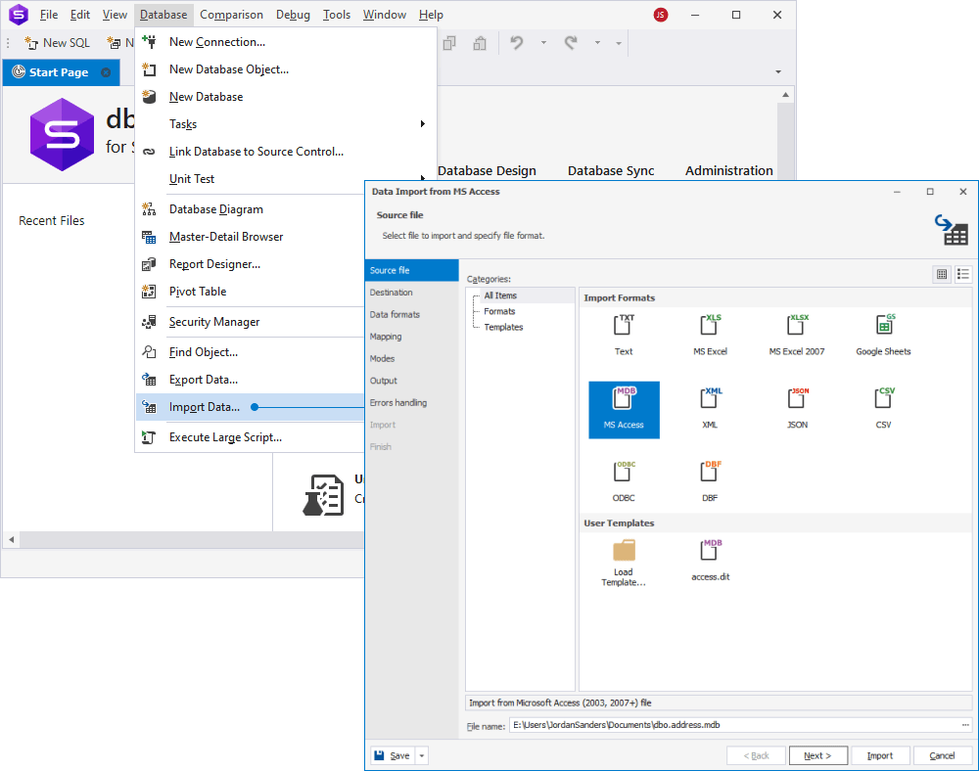Switch import formats to list view

point(963,274)
